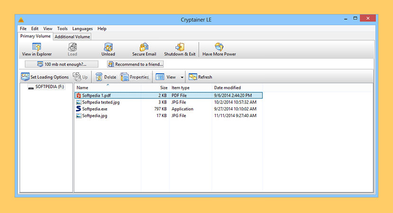The image size is (393, 213).
Task: Click the Cryptainer title bar logo
Action: pos(21,20)
